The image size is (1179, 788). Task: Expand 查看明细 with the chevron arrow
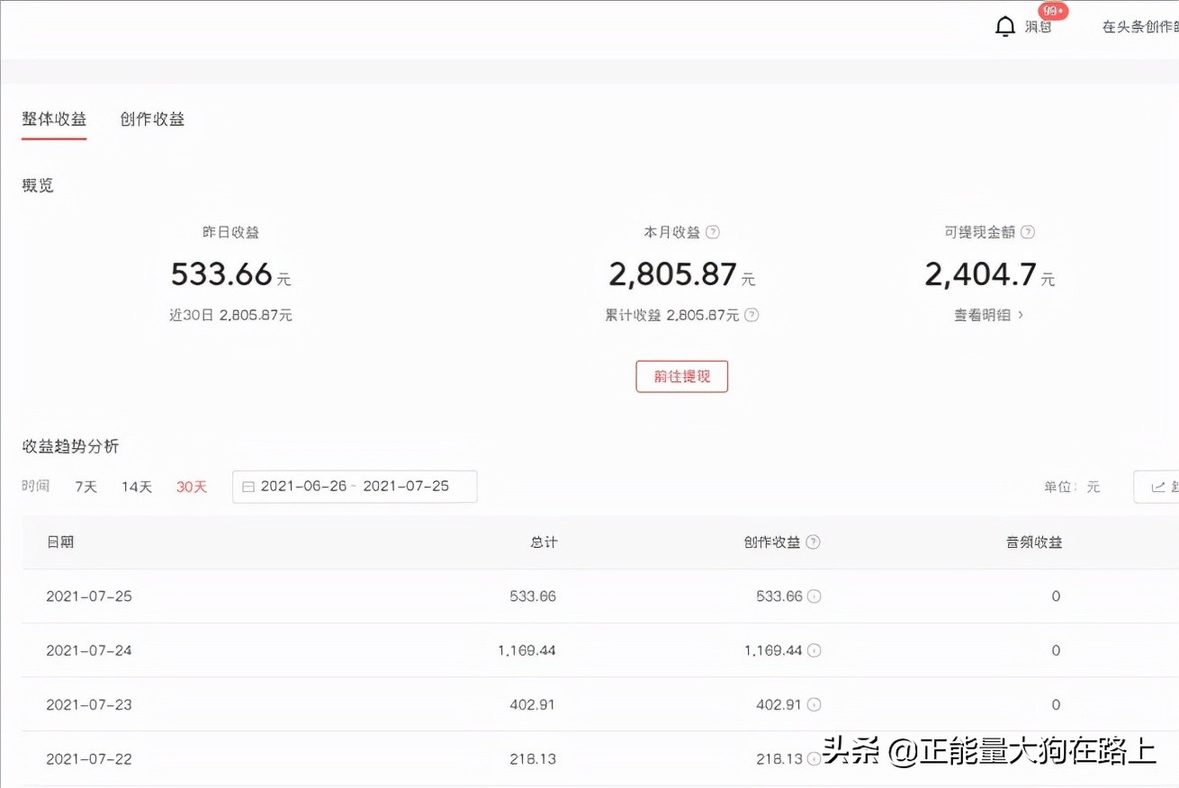click(x=987, y=315)
